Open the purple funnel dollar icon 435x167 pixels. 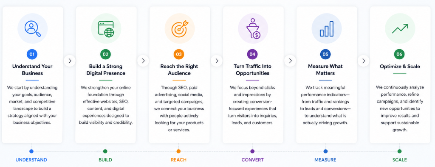(253, 28)
